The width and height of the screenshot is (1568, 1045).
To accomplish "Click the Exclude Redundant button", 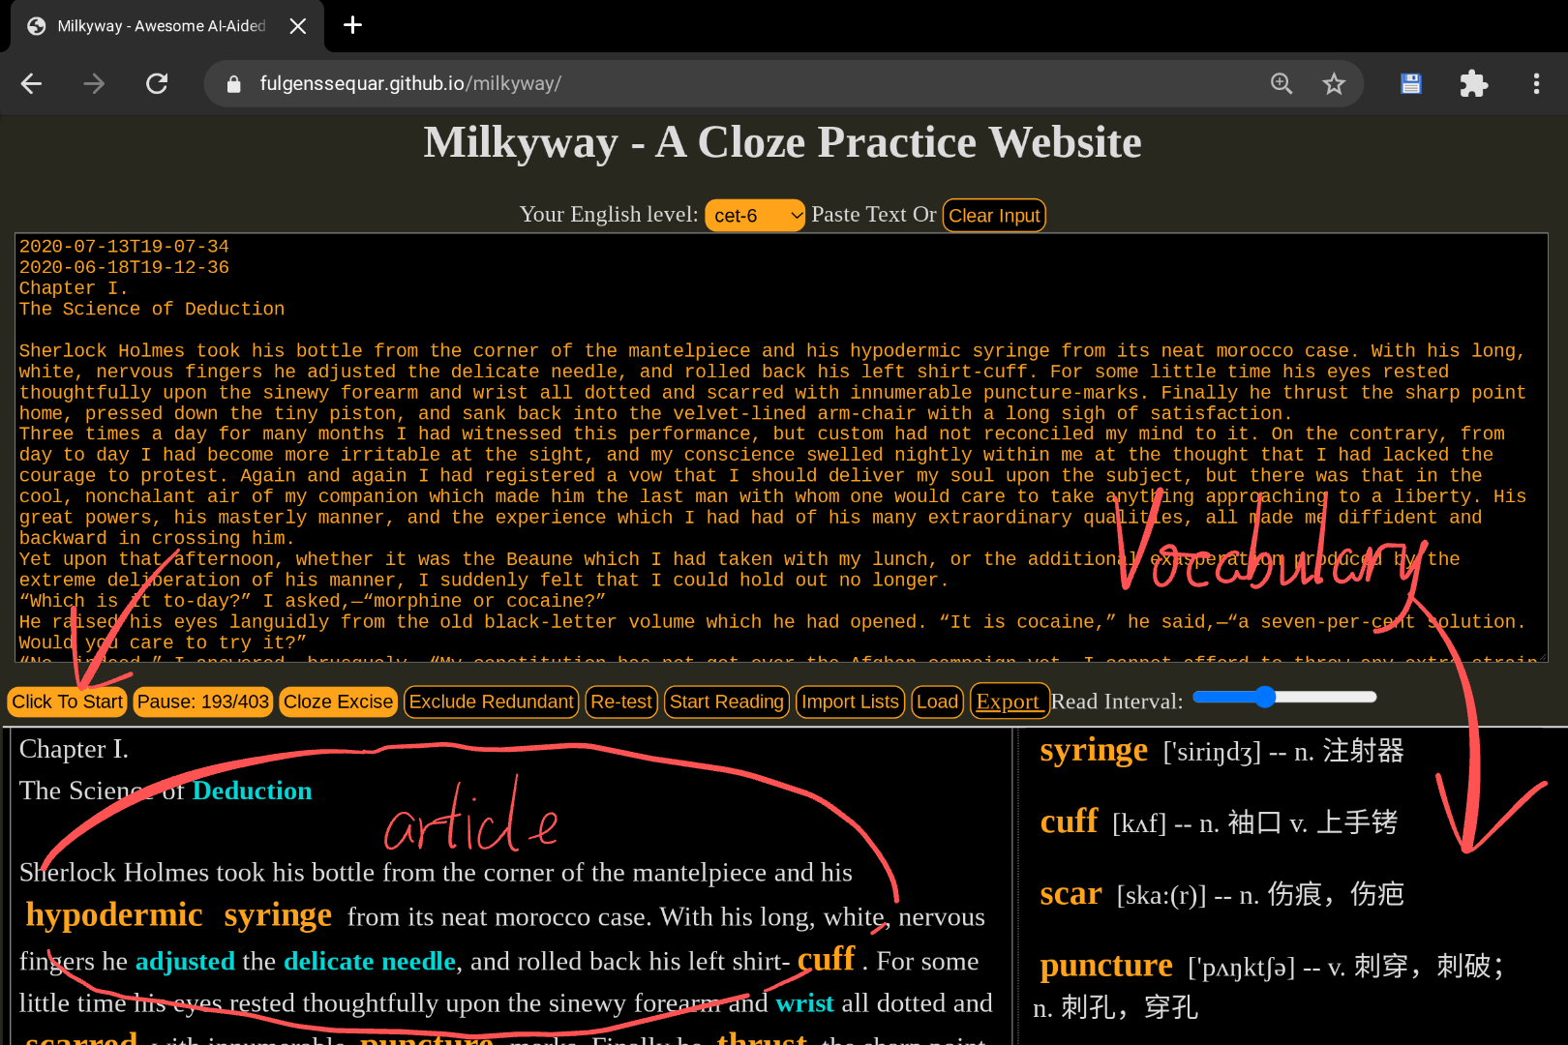I will tap(492, 702).
